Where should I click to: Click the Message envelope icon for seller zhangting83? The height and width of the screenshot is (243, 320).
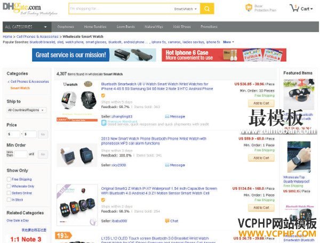(x=167, y=116)
